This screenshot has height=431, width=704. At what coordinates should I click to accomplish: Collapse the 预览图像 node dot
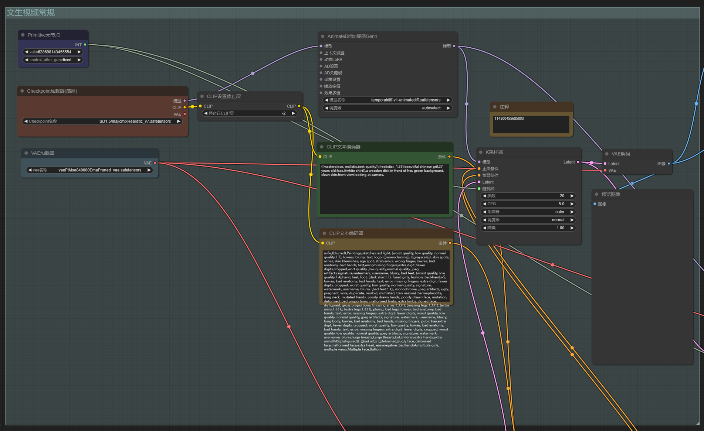tap(596, 194)
